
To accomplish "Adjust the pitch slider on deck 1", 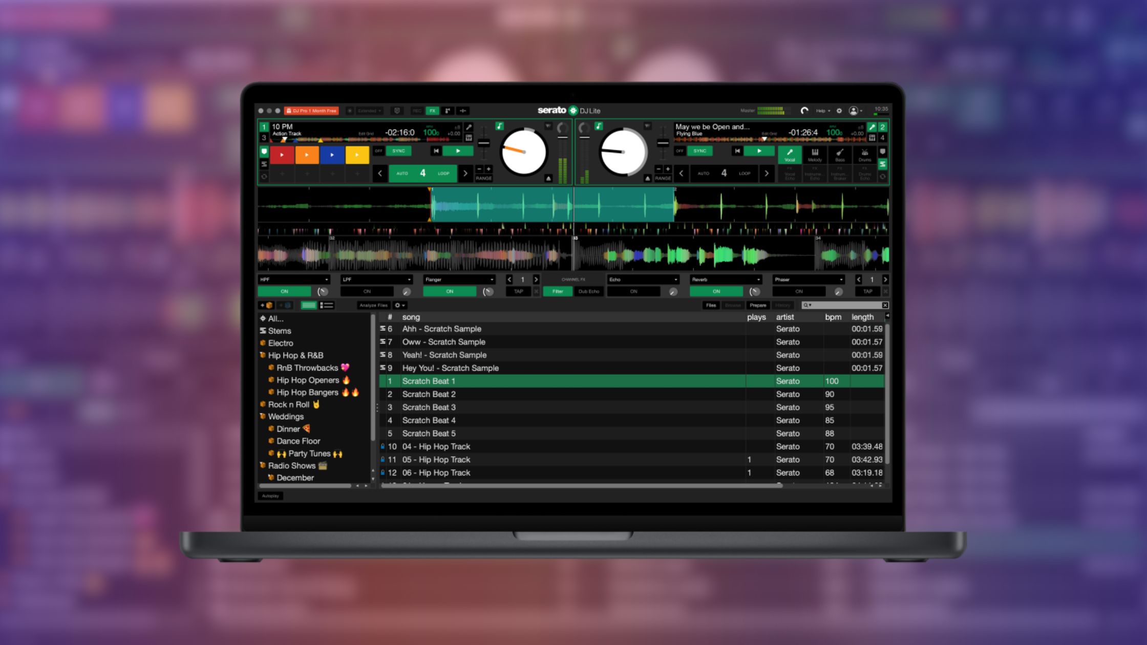I will point(483,143).
